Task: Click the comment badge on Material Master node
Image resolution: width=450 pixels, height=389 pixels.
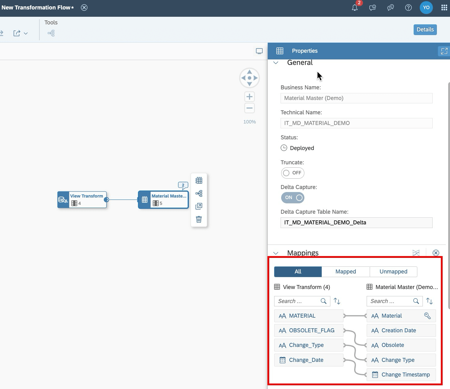Action: [182, 185]
